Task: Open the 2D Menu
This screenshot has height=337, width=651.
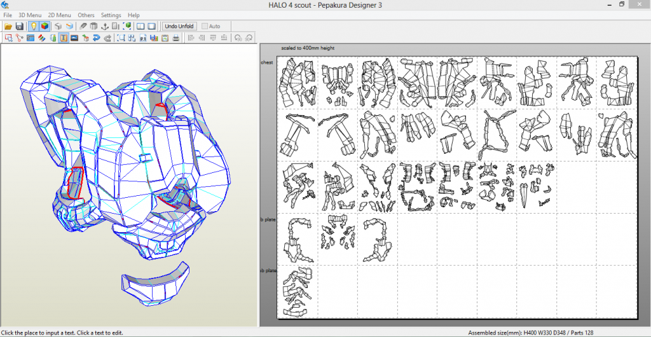Action: pos(59,15)
